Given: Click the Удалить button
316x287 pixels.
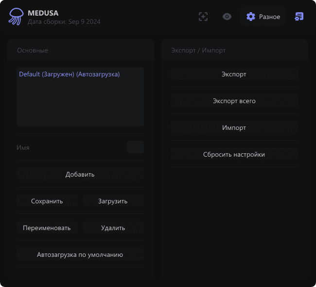Looking at the screenshot, I should pyautogui.click(x=113, y=228).
